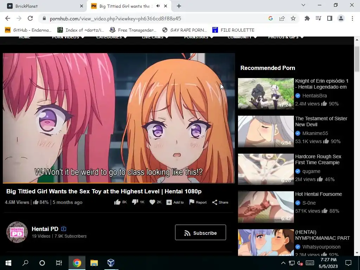Open the Index of ~dartz bookmark
The image size is (360, 270).
(81, 30)
